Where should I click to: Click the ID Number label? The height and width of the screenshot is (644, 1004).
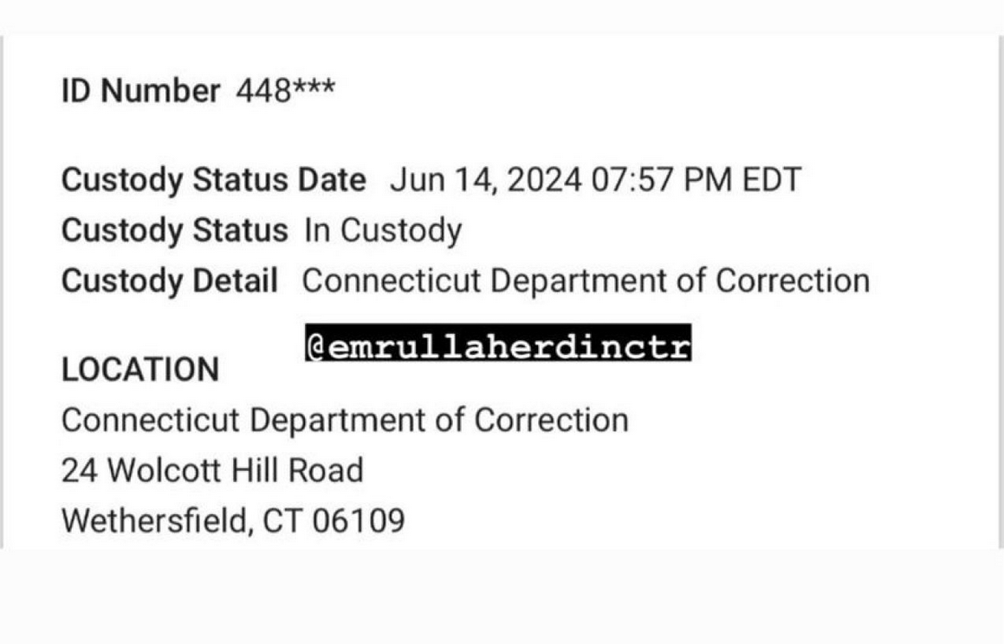[x=140, y=91]
